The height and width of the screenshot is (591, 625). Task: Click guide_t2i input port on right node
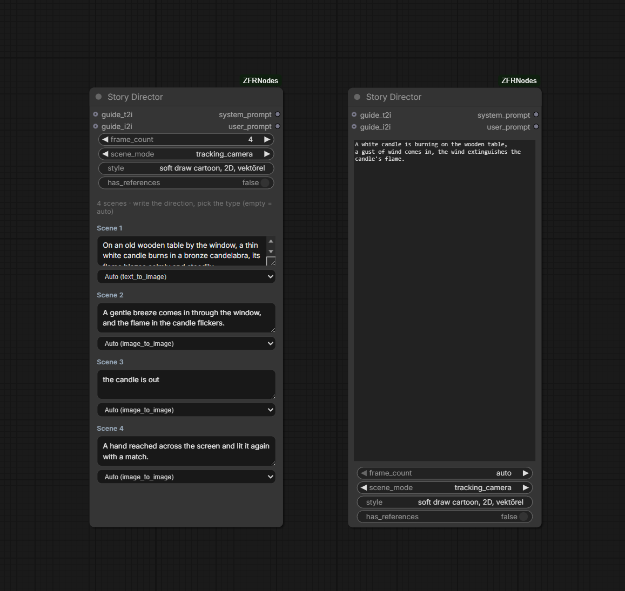354,115
